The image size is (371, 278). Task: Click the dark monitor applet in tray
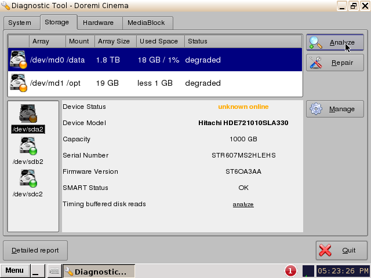(308, 271)
